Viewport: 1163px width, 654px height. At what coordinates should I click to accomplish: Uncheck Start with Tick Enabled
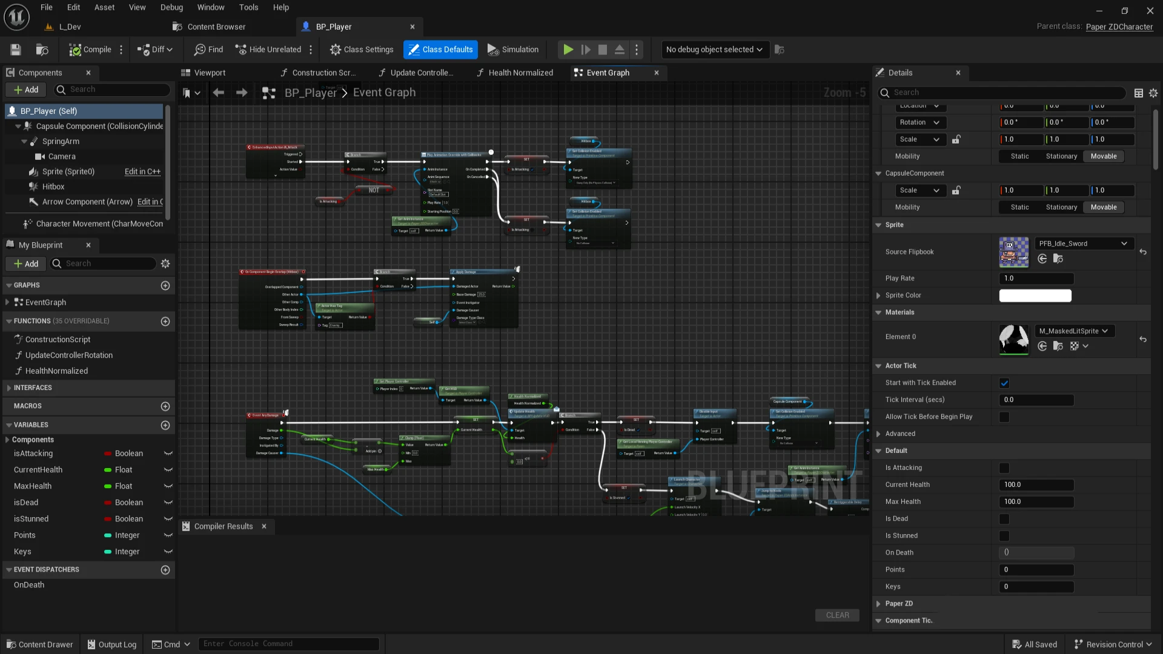click(1004, 383)
